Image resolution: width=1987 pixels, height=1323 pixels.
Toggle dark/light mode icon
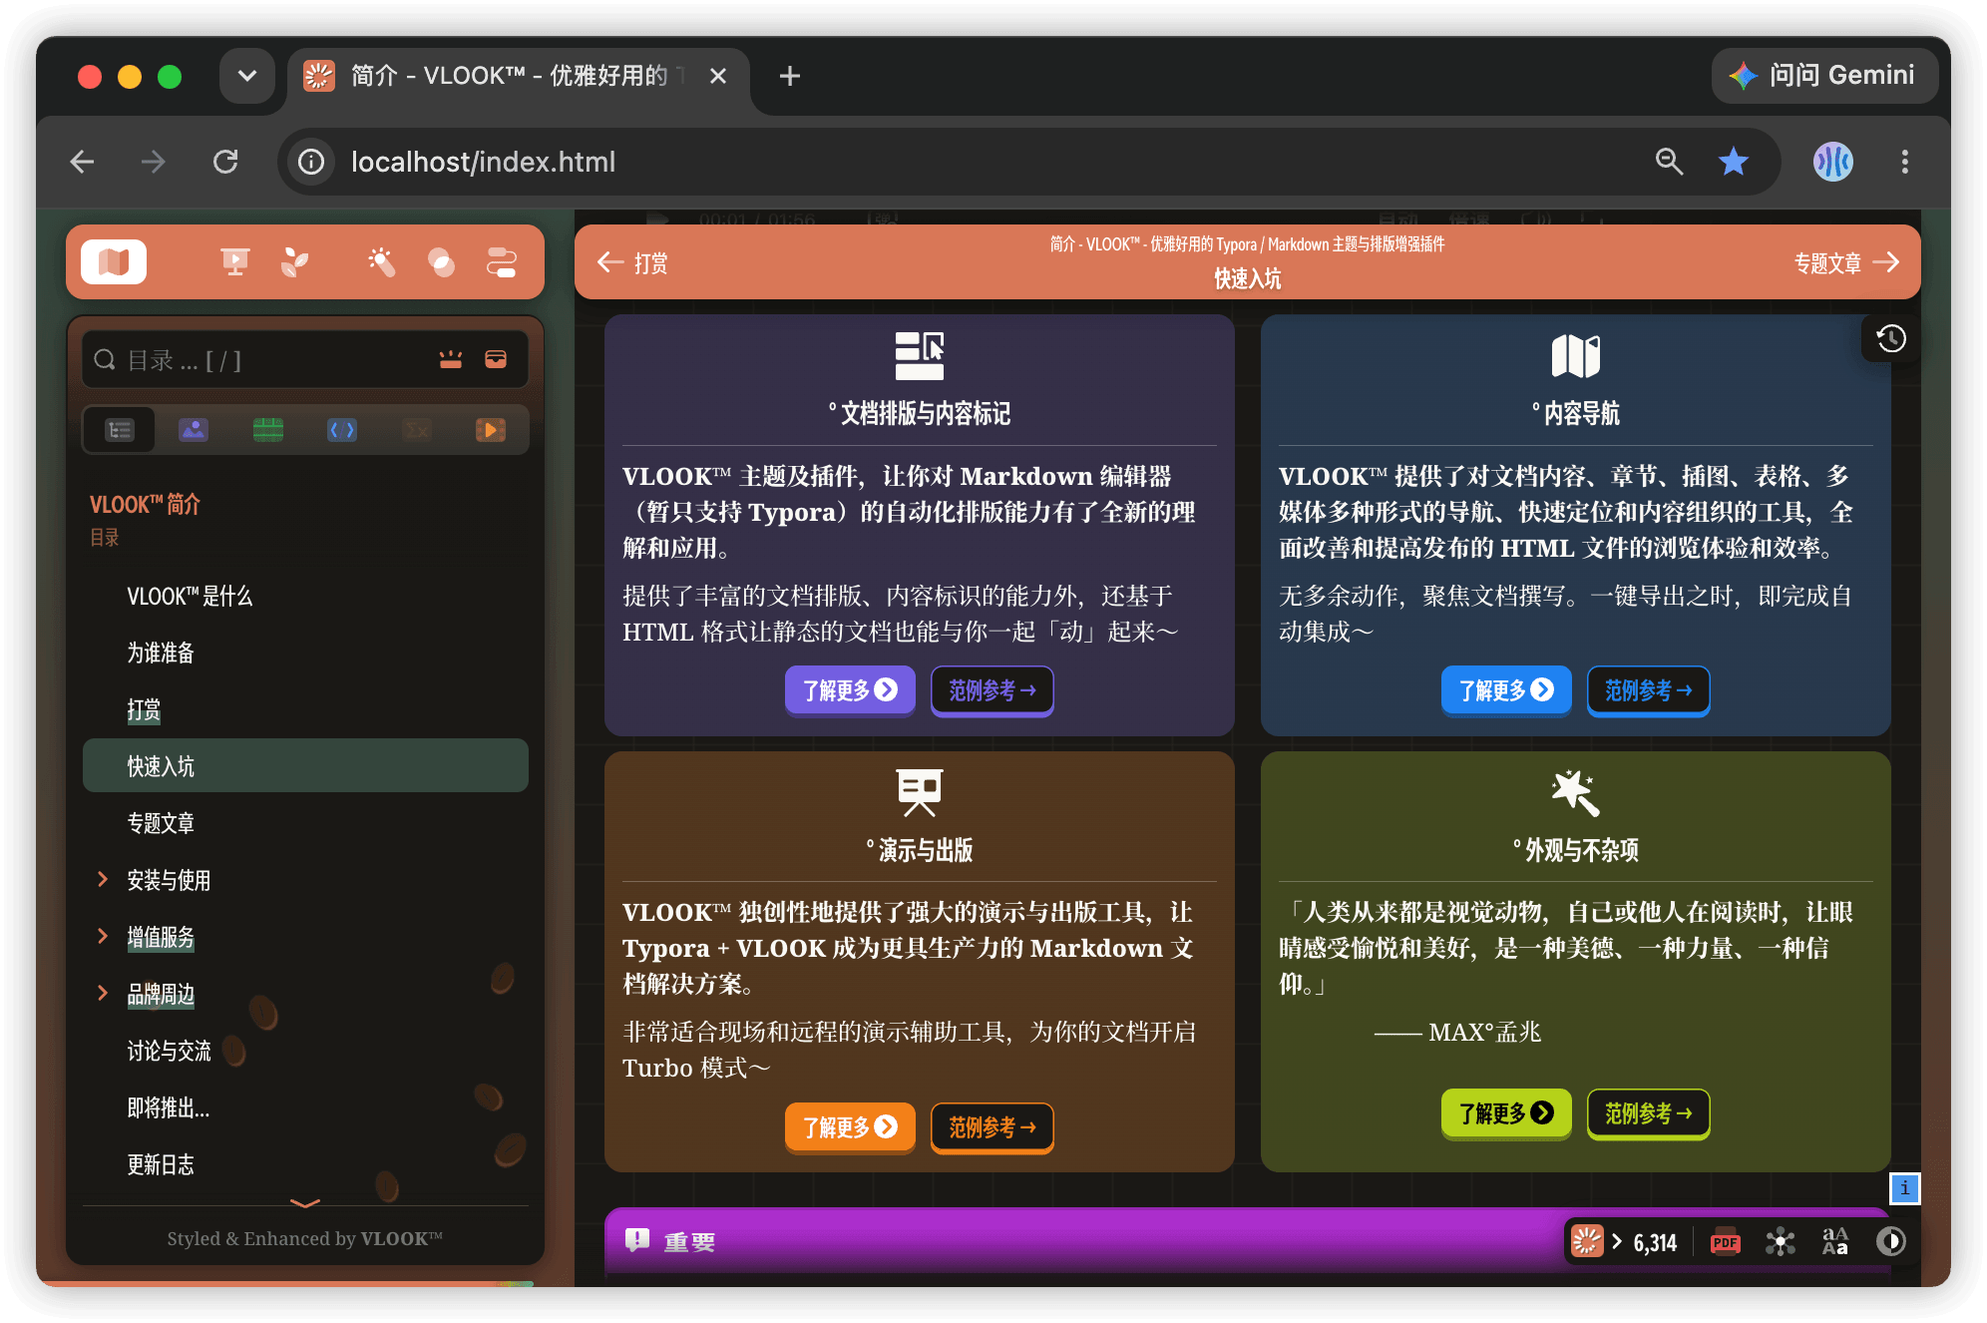(x=1891, y=1242)
